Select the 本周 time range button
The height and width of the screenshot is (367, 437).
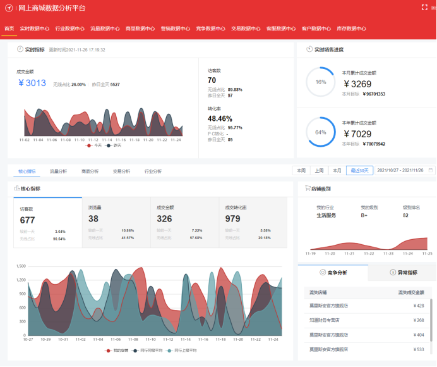click(x=301, y=170)
